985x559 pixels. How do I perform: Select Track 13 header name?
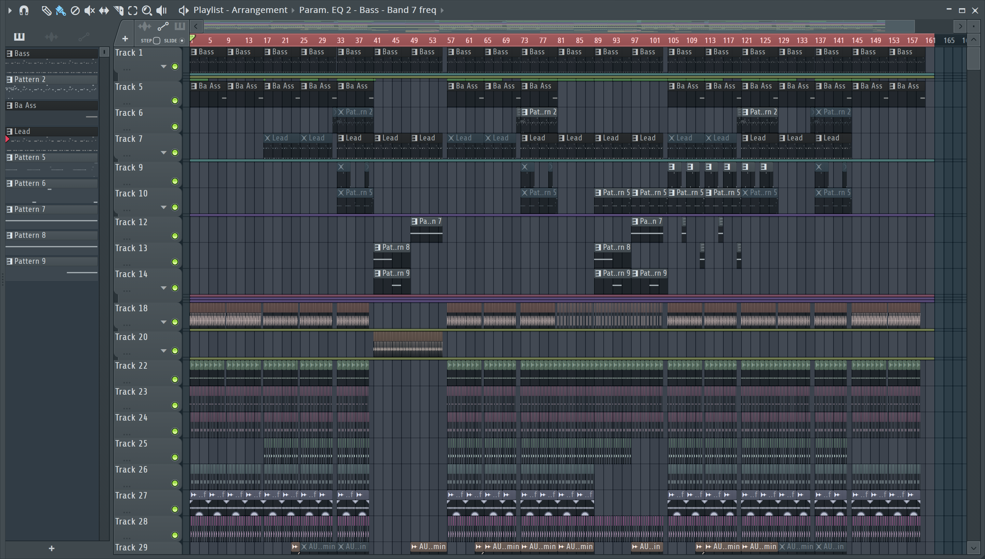coord(131,248)
